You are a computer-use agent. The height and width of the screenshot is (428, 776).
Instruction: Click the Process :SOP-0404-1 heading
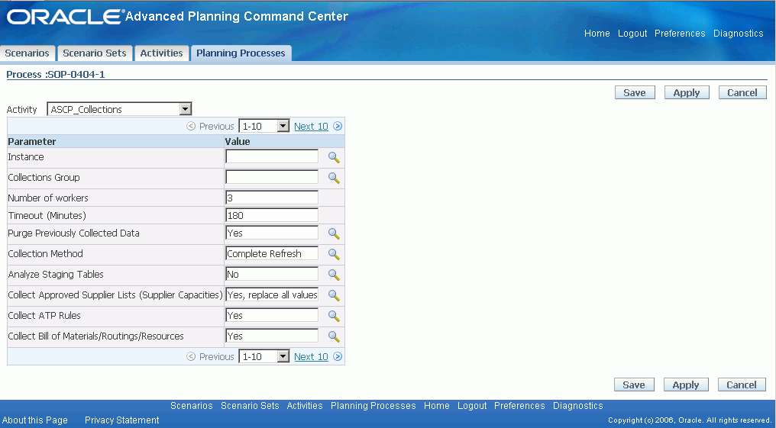click(56, 75)
